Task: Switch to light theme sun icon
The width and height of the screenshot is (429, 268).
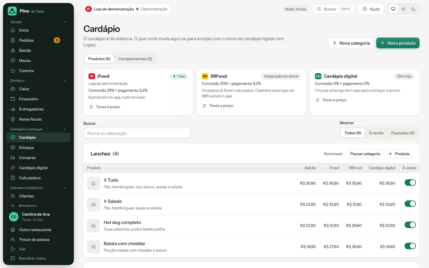Action: [403, 9]
